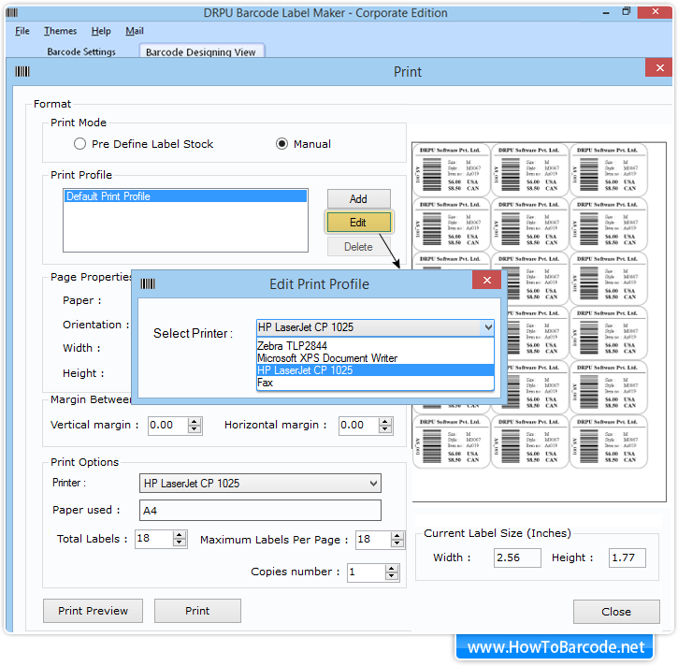The image size is (678, 666).
Task: Switch to Barcode Designing View tab
Action: click(x=201, y=51)
